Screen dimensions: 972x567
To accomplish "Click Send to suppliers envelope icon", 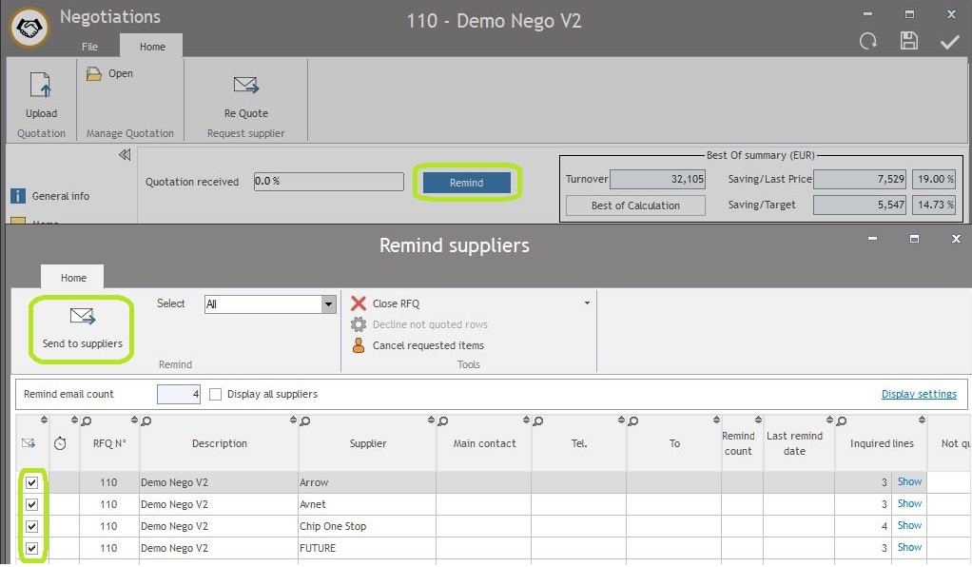I will 82,317.
